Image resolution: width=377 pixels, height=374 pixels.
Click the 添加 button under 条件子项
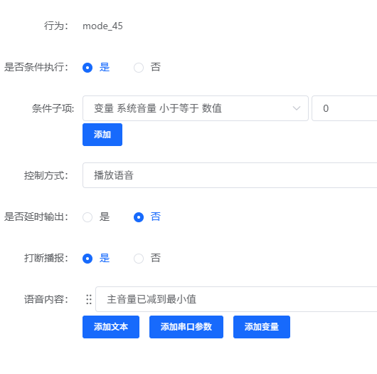click(x=102, y=135)
